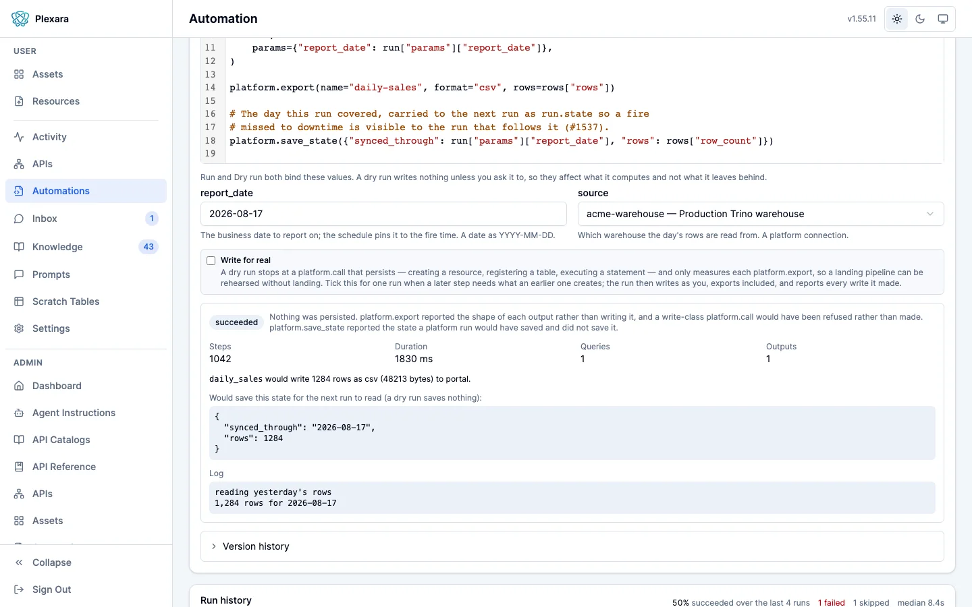Click the Resources file icon
This screenshot has width=972, height=607.
pos(19,101)
